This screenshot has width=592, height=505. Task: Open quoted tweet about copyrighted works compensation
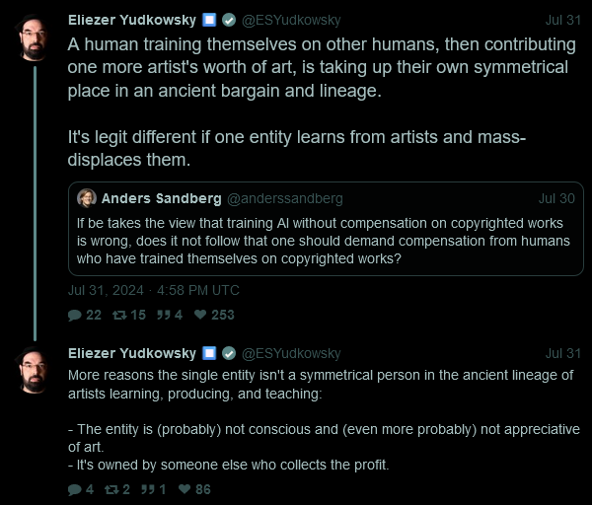coord(326,229)
